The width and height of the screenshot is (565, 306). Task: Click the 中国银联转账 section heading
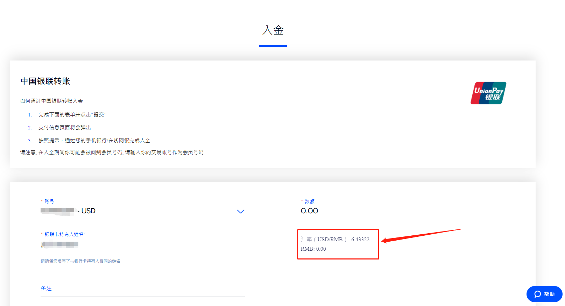click(x=45, y=81)
